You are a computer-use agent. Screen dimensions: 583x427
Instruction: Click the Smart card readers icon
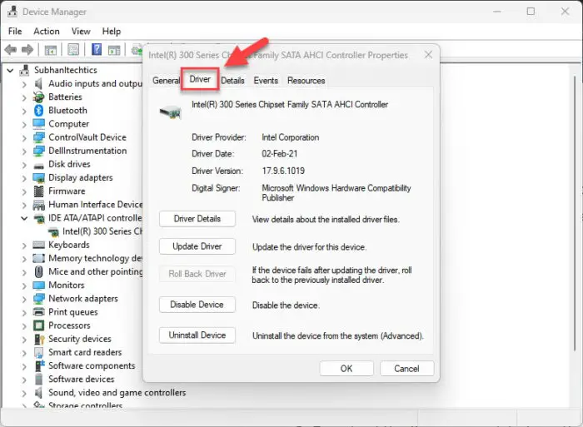pyautogui.click(x=38, y=352)
